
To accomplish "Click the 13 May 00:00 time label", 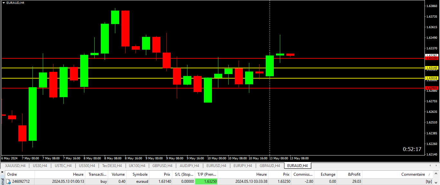I will point(279,158).
